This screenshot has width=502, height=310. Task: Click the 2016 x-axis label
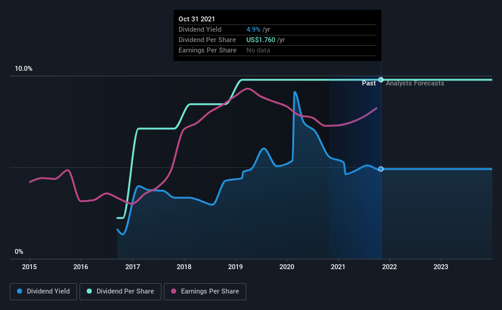[x=81, y=267]
